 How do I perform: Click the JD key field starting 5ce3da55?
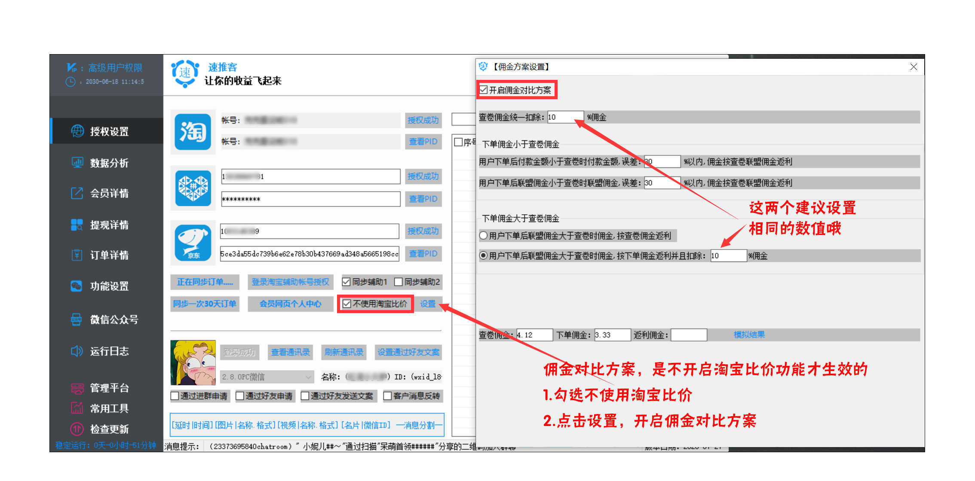tap(310, 254)
